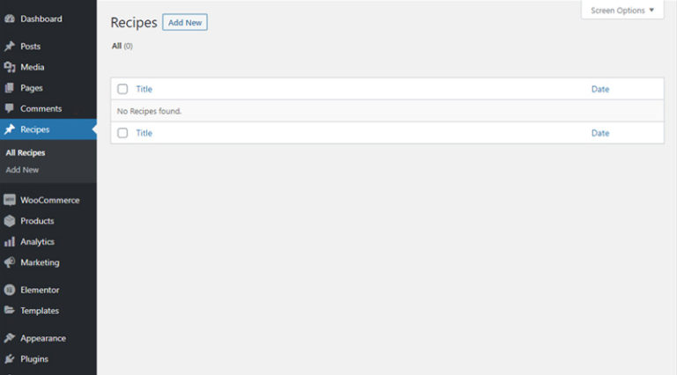This screenshot has width=677, height=375.
Task: Open the Plugins menu item
Action: point(34,359)
